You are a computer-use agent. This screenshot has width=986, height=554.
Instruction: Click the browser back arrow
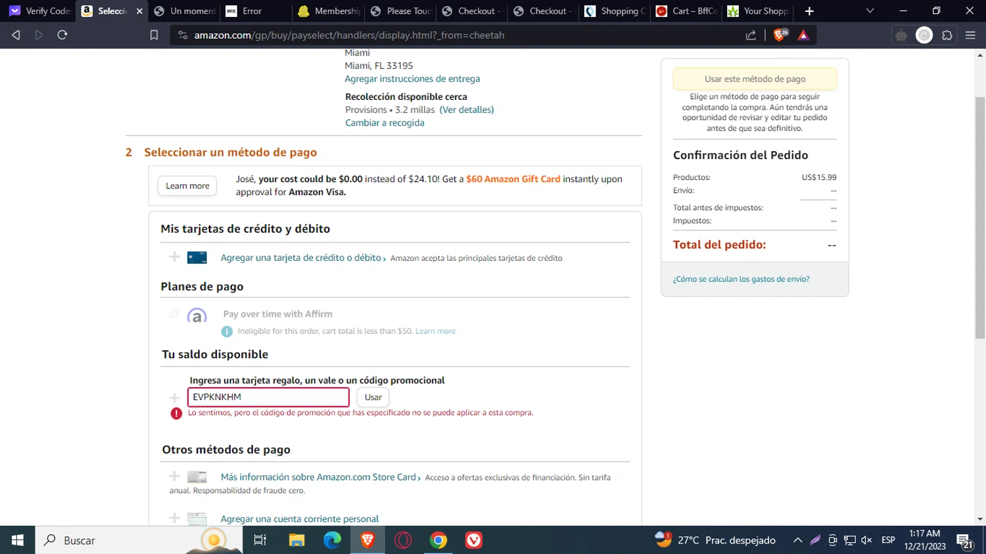click(x=16, y=35)
